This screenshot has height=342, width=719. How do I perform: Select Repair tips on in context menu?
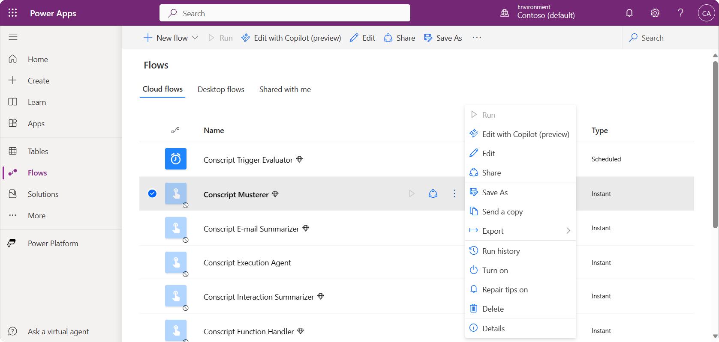coord(520,289)
